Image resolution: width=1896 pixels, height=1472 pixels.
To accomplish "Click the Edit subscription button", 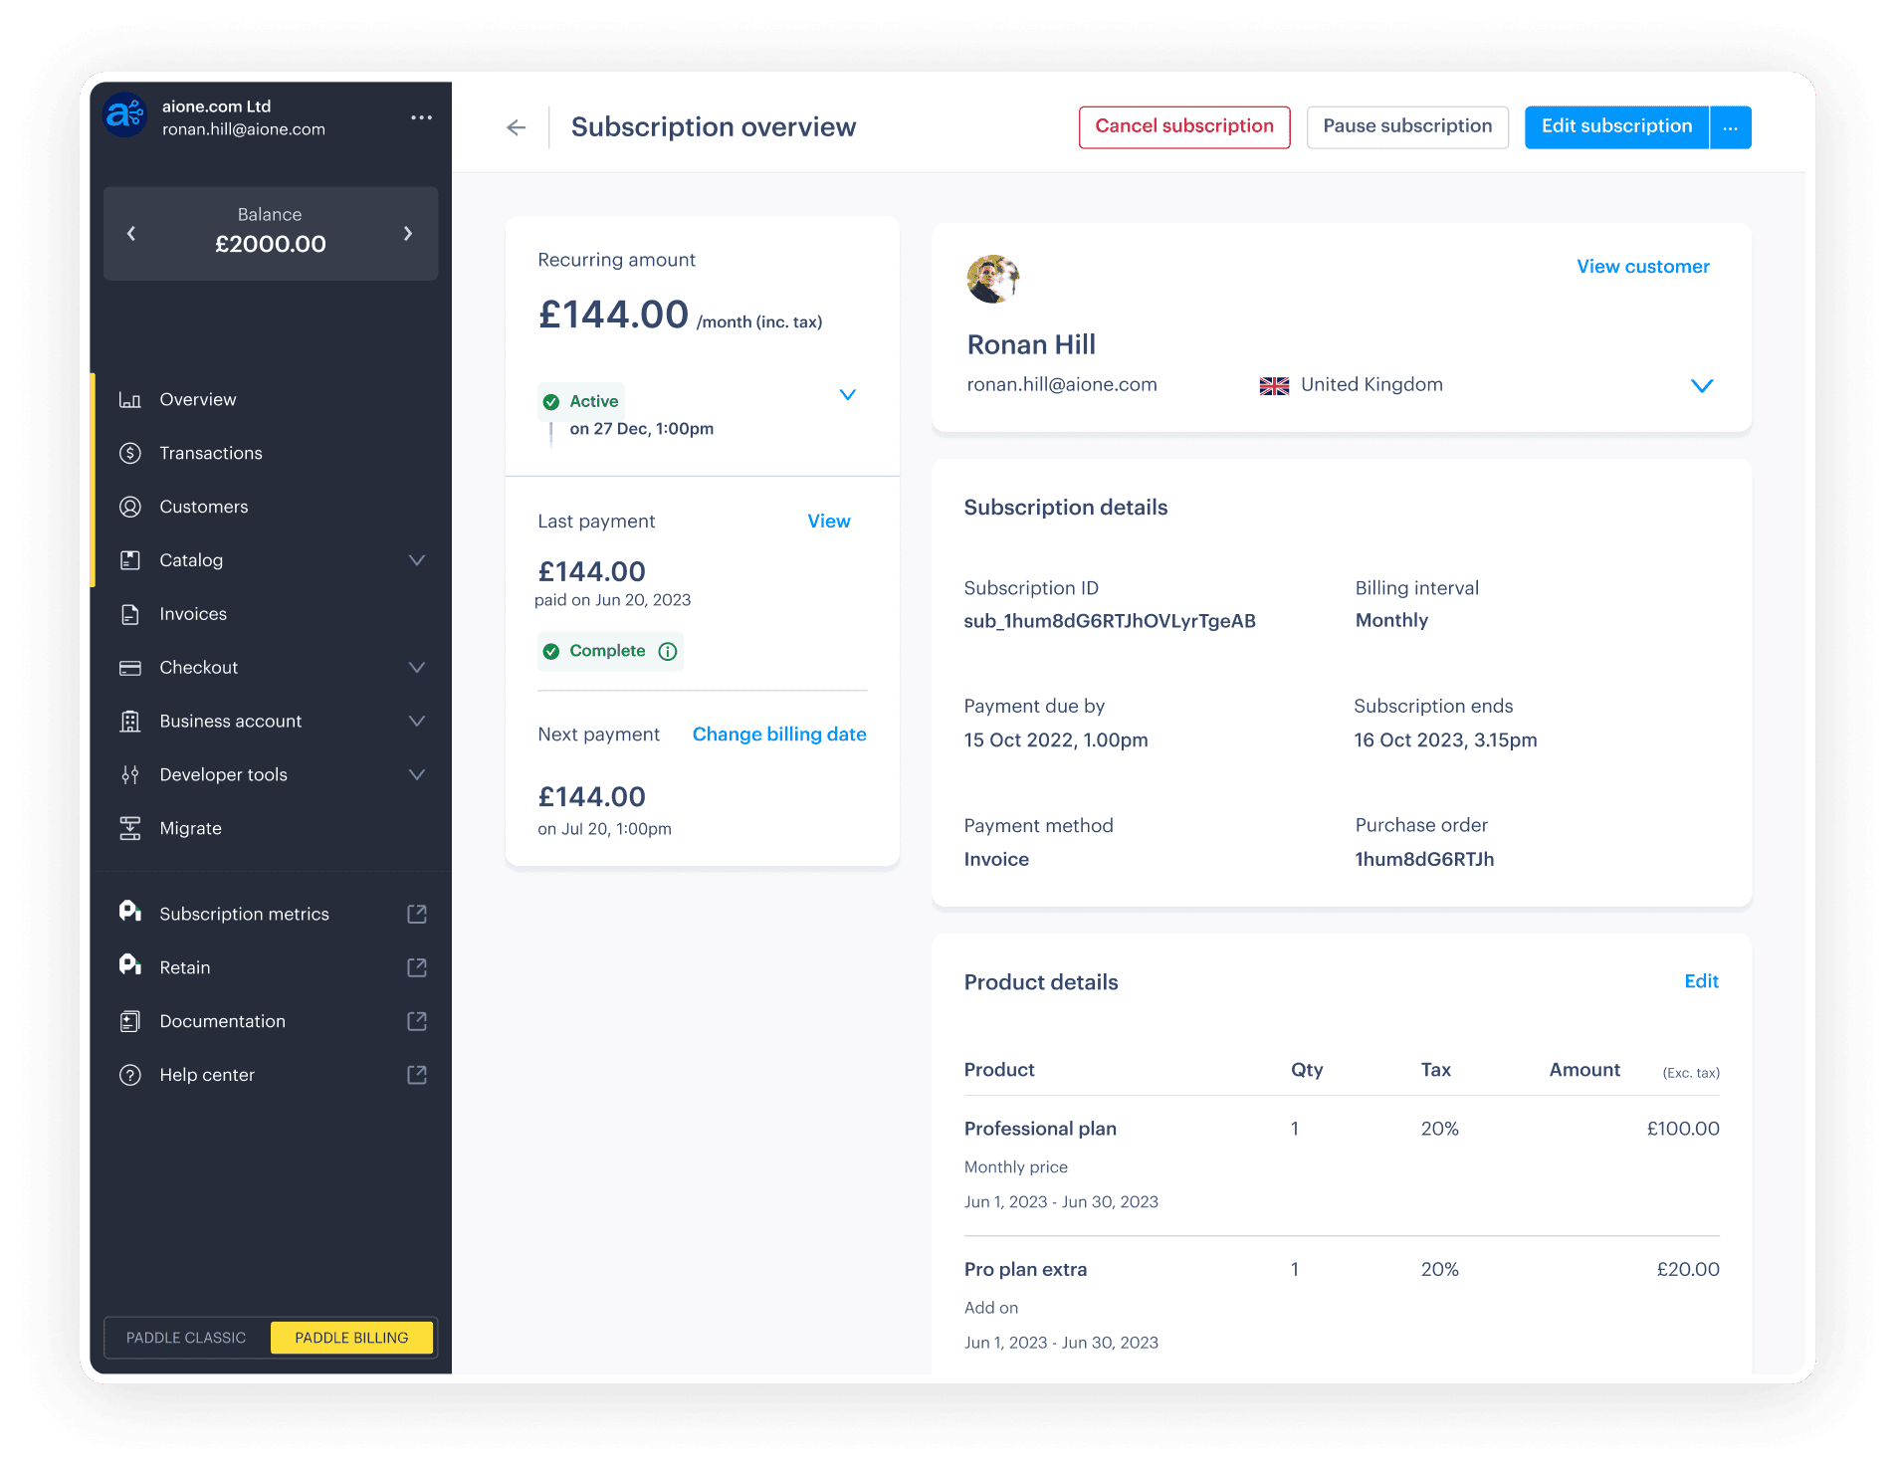I will point(1616,127).
